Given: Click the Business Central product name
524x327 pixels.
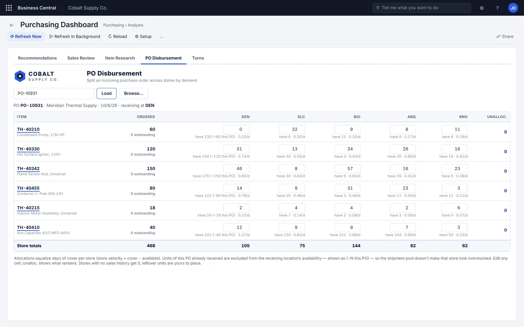Looking at the screenshot, I should [37, 8].
